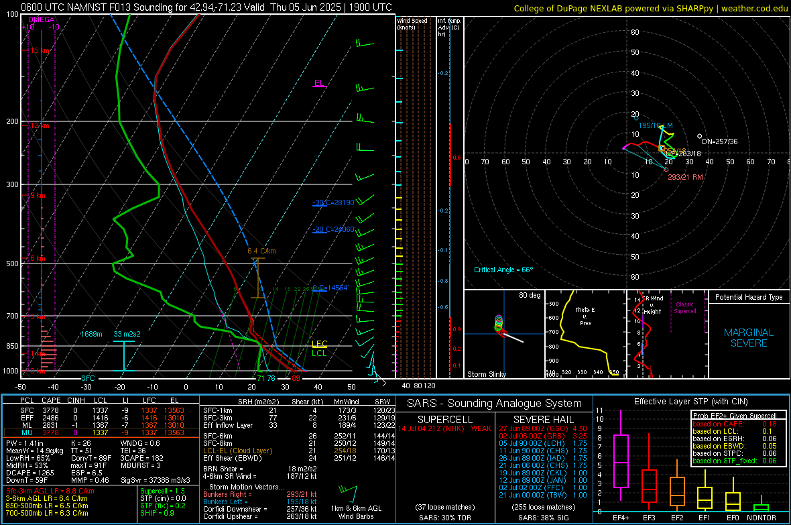Click the 27 Jun 89 00Z (GSO) hail analog
The width and height of the screenshot is (791, 525).
(543, 428)
